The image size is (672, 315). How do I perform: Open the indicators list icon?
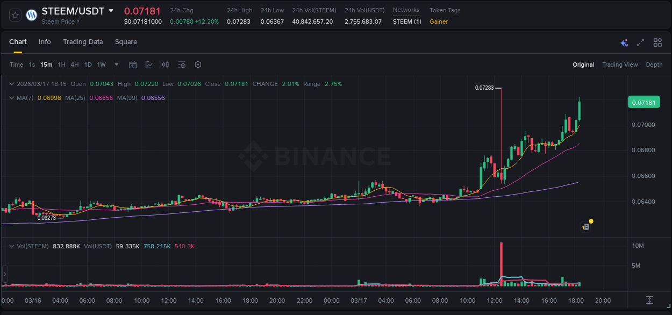(182, 64)
